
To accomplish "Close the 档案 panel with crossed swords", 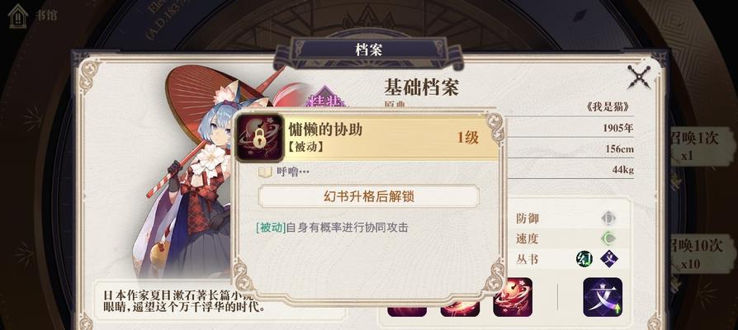I will (639, 77).
